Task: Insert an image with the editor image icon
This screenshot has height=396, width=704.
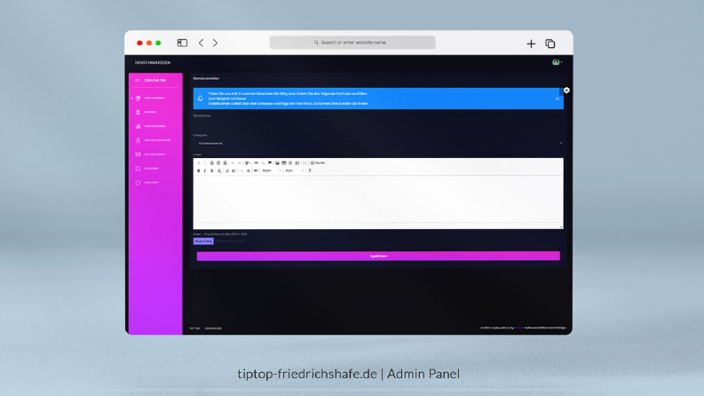Action: pyautogui.click(x=277, y=163)
